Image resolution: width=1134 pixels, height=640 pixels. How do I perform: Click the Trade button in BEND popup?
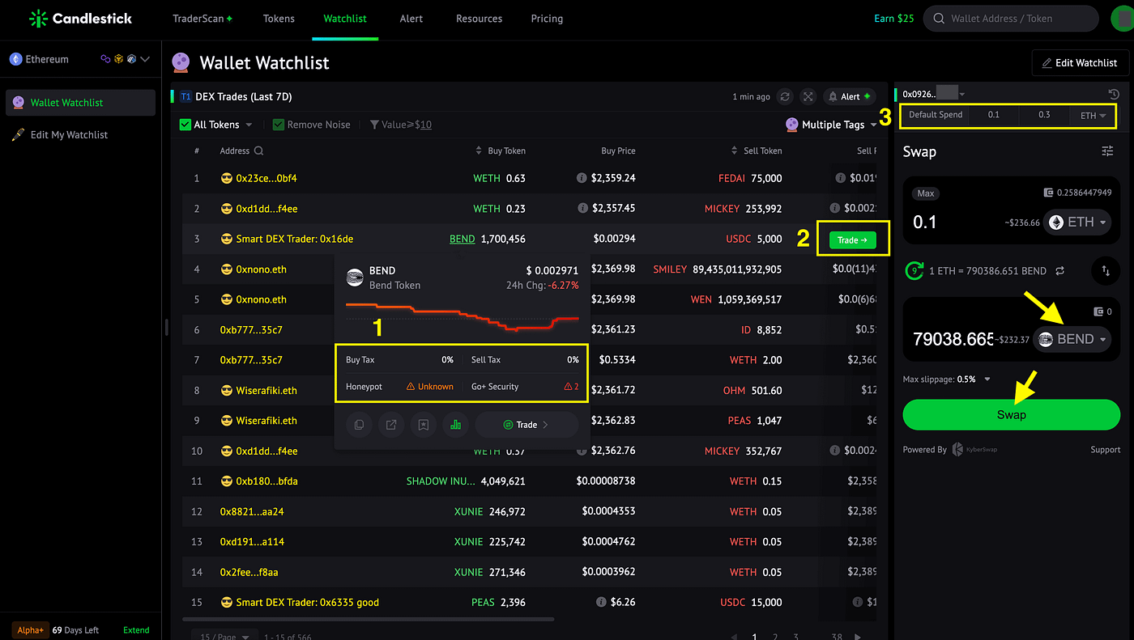[526, 425]
